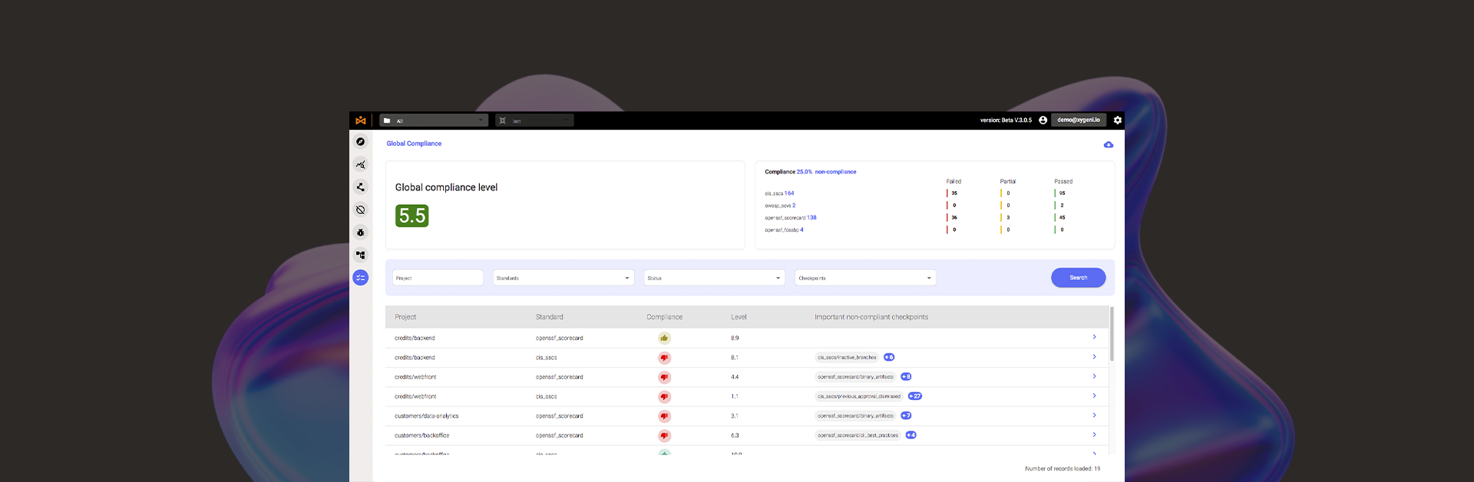Sort by the Level column header
This screenshot has height=482, width=1474.
click(739, 317)
